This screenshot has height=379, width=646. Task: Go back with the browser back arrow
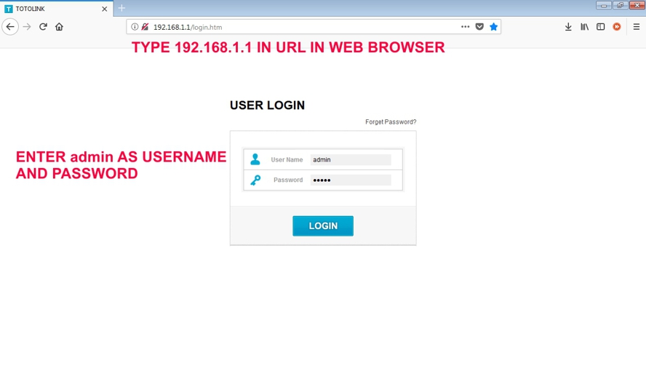tap(10, 27)
